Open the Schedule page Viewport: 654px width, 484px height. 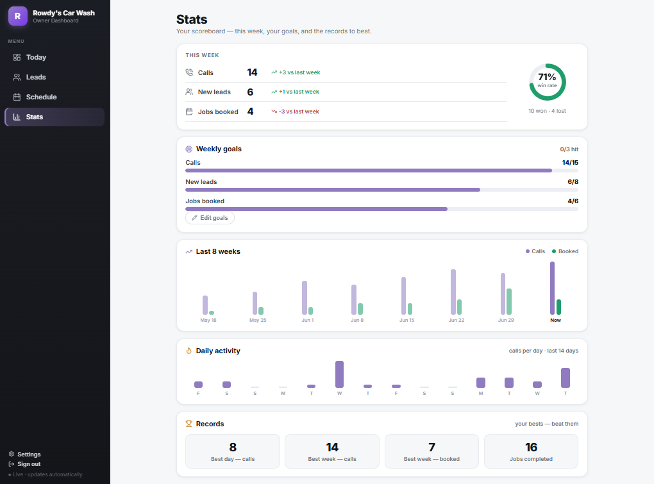(55, 97)
